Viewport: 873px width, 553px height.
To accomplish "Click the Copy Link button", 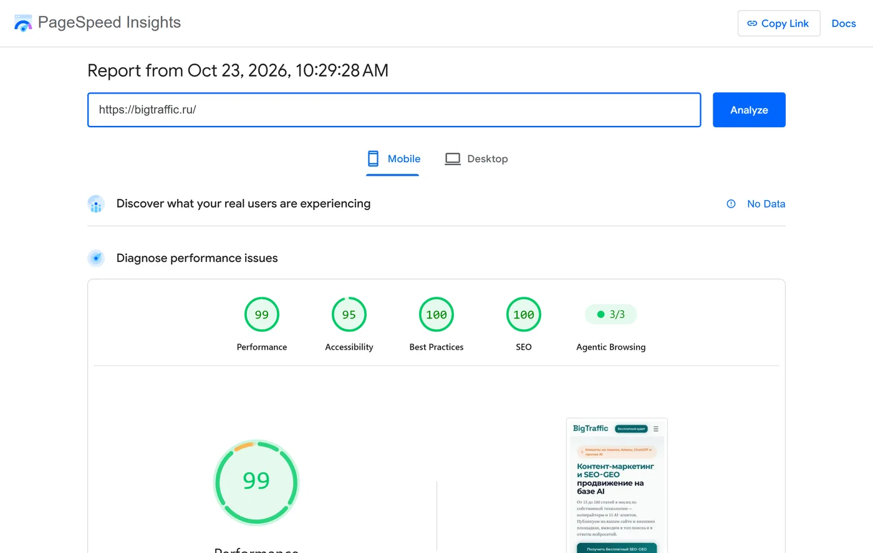I will 779,24.
